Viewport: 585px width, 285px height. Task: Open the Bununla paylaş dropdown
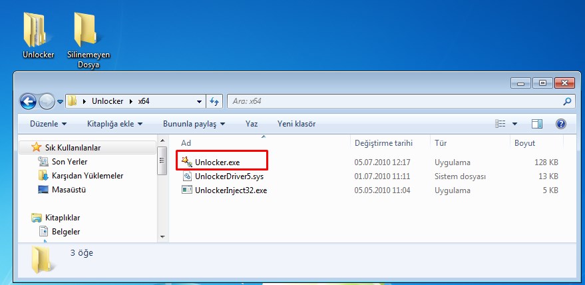194,124
